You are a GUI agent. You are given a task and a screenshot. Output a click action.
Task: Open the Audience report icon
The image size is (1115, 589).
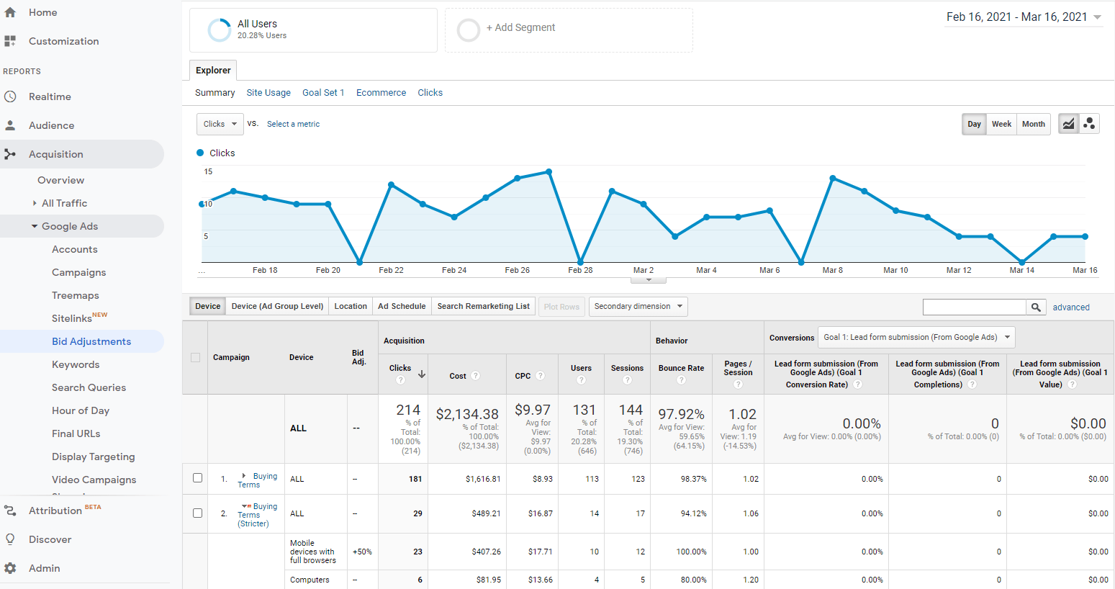pos(10,125)
